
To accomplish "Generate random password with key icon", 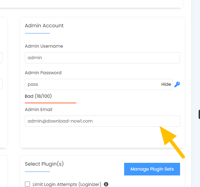I will click(177, 84).
